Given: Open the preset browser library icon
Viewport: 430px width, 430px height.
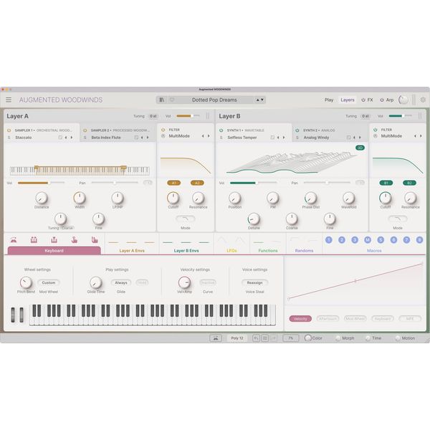Looking at the screenshot, I should click(x=162, y=100).
